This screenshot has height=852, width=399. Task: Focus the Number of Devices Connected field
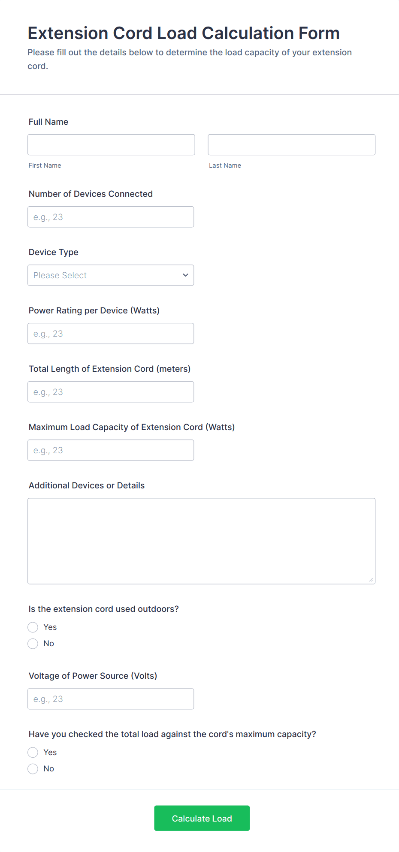(x=111, y=217)
